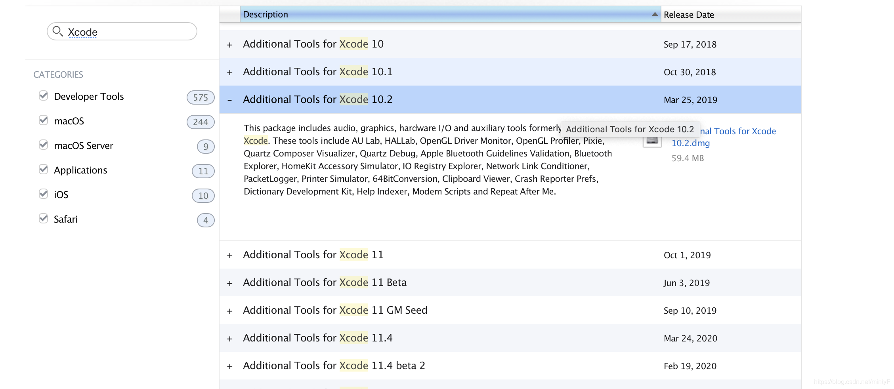Image resolution: width=894 pixels, height=389 pixels.
Task: Click the 59.4 MB file size text
Action: pyautogui.click(x=688, y=158)
